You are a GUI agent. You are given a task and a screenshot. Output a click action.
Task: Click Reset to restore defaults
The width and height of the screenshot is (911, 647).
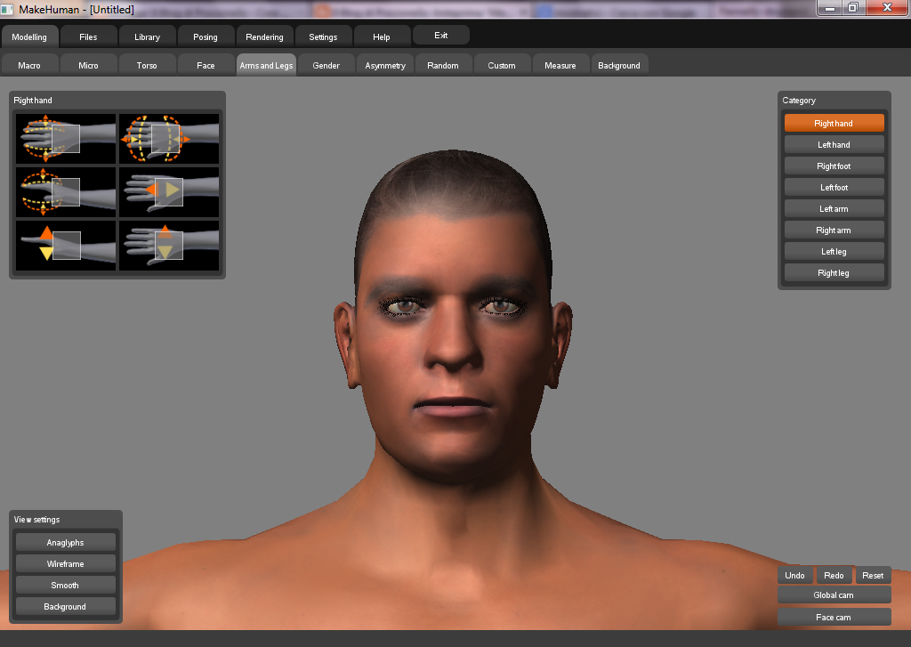(873, 575)
